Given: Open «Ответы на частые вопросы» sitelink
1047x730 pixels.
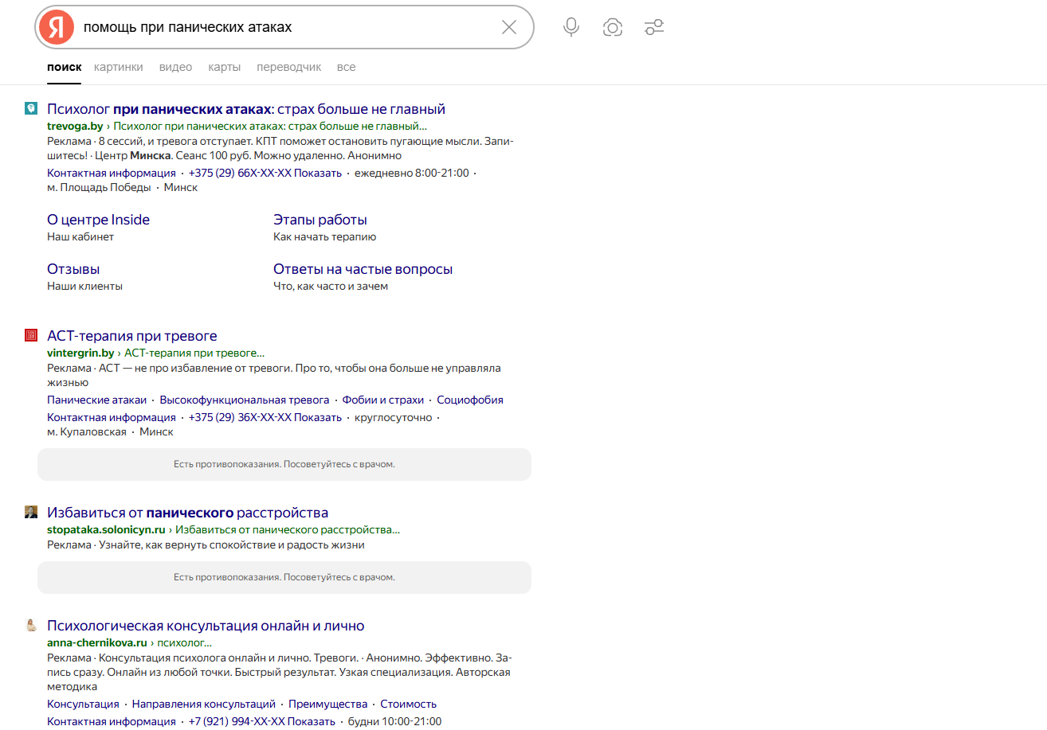Looking at the screenshot, I should pos(363,269).
